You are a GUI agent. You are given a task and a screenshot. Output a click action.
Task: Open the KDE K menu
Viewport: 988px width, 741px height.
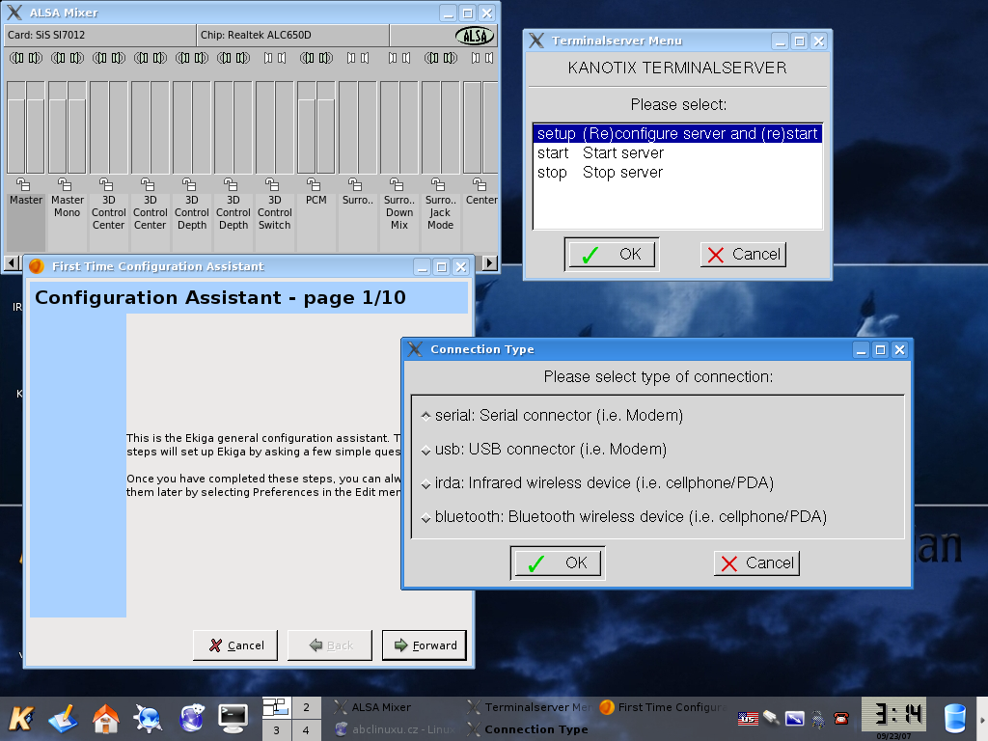tap(21, 718)
